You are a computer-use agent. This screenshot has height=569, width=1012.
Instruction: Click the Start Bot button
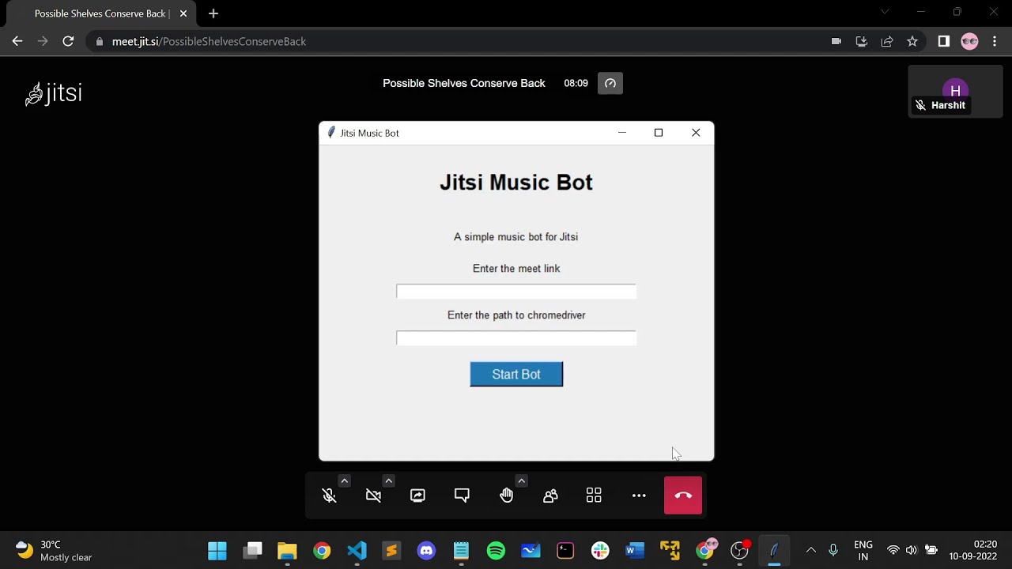point(516,375)
